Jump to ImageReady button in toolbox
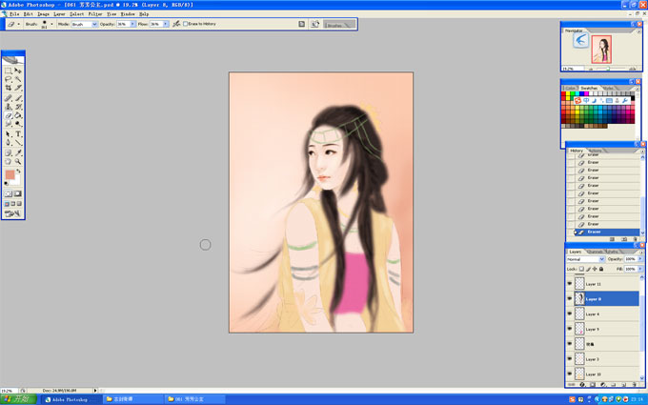This screenshot has height=405, width=648. pyautogui.click(x=12, y=213)
